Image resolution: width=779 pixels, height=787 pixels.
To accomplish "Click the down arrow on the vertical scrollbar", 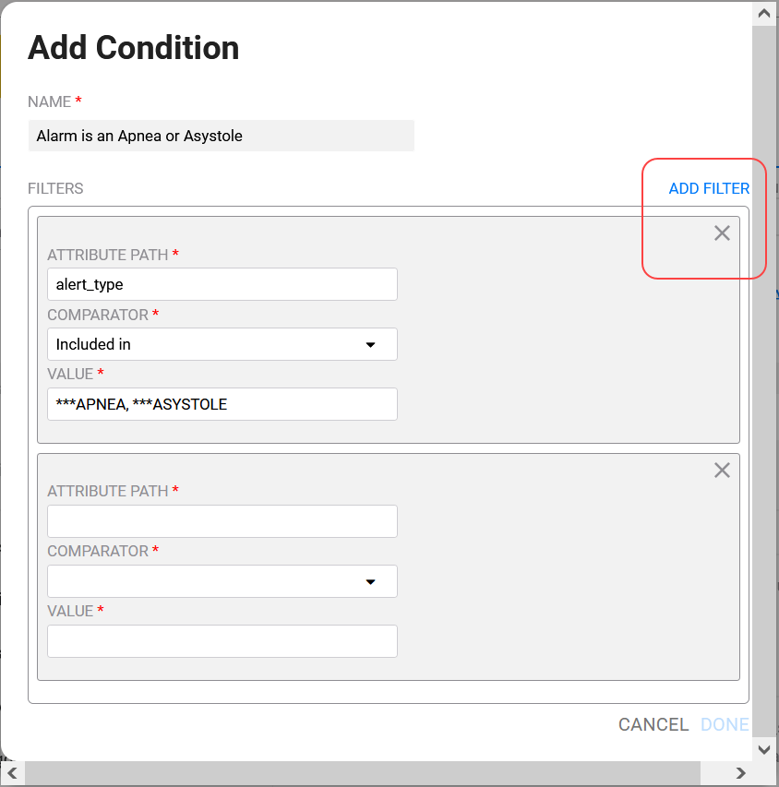I will (x=763, y=749).
